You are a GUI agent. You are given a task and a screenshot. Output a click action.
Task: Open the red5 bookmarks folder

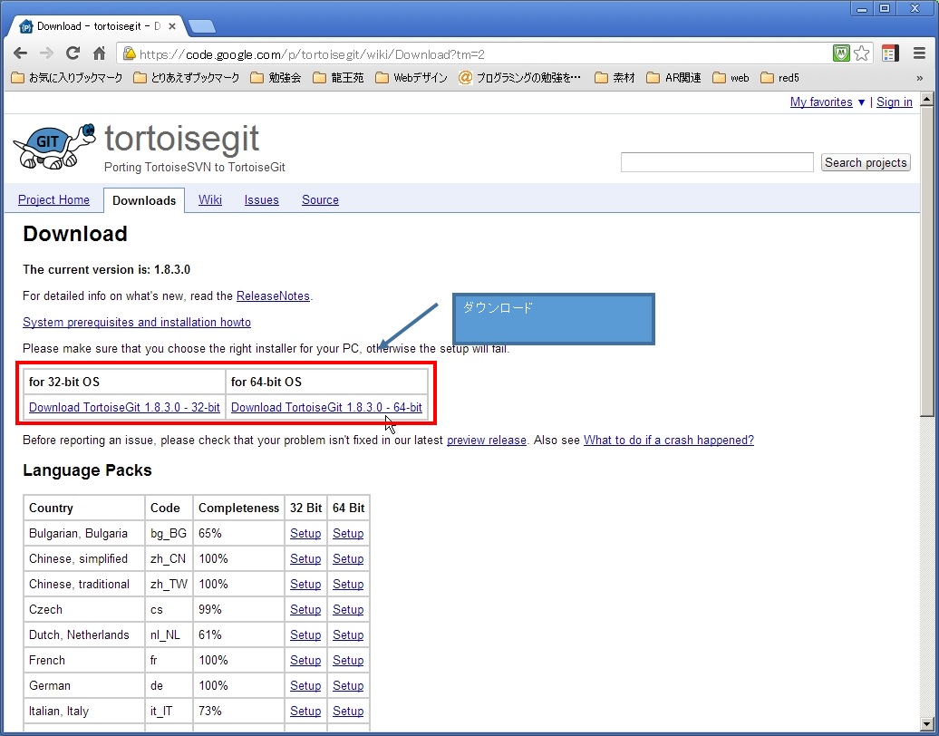[x=779, y=78]
